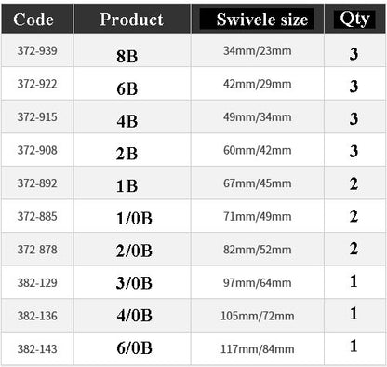Click the 3/0B product cell

pos(134,283)
